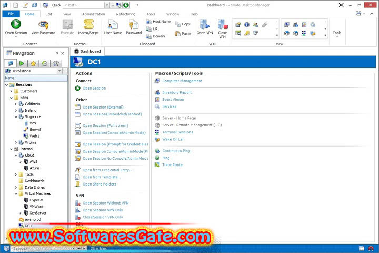This screenshot has width=379, height=253.
Task: Click the Open Session ribbon icon
Action: click(16, 24)
